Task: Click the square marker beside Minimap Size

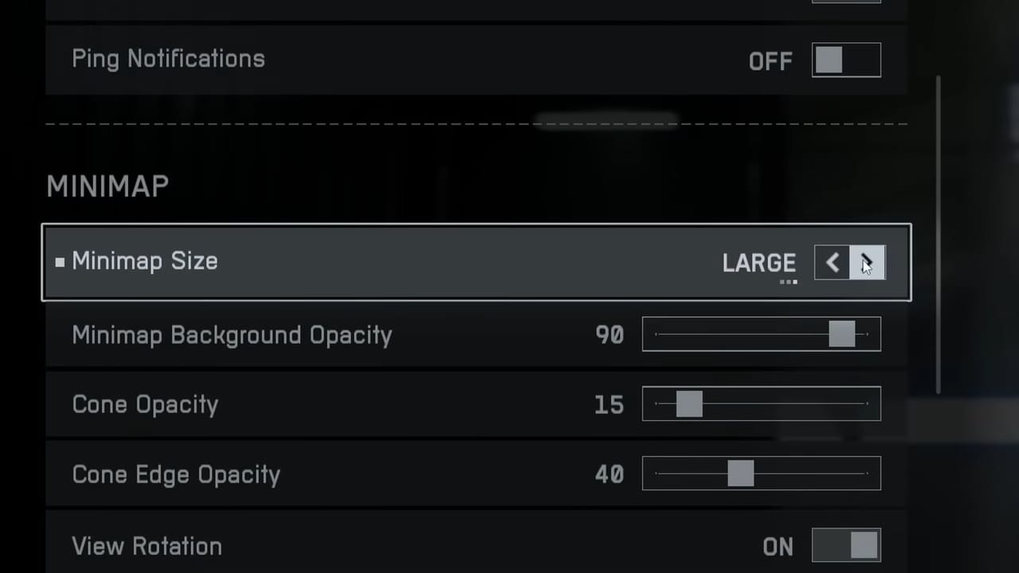Action: click(60, 262)
